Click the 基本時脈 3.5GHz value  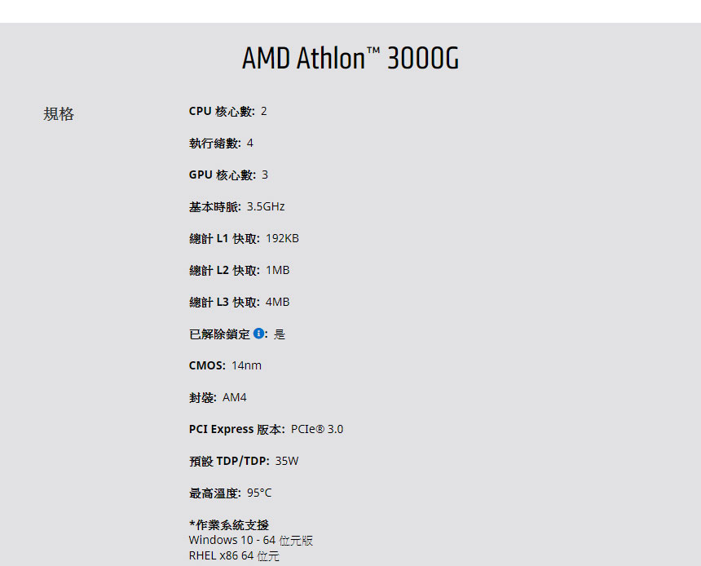click(x=266, y=206)
